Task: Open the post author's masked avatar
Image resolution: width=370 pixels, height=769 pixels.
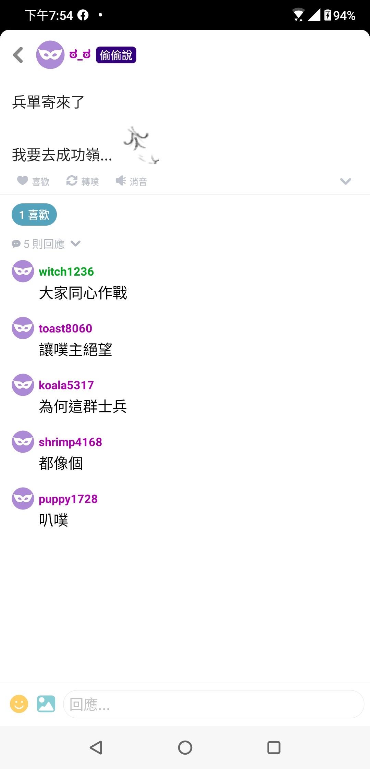Action: pyautogui.click(x=50, y=55)
